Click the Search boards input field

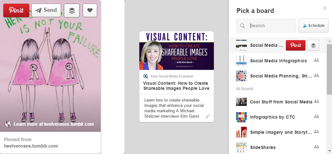coord(266,26)
